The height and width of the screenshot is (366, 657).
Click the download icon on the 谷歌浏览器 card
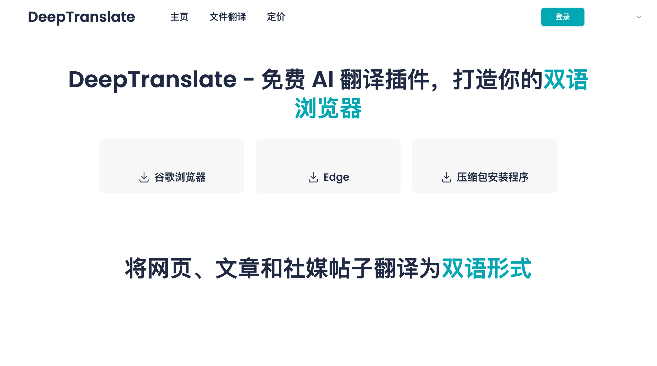[145, 177]
